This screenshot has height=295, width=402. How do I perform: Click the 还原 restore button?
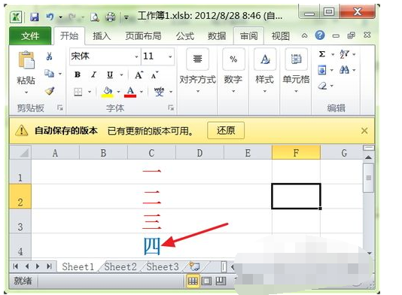[x=226, y=130]
